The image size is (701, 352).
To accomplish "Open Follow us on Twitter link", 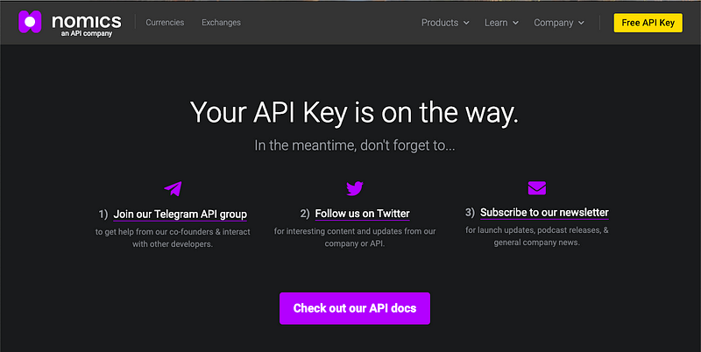I will [362, 214].
